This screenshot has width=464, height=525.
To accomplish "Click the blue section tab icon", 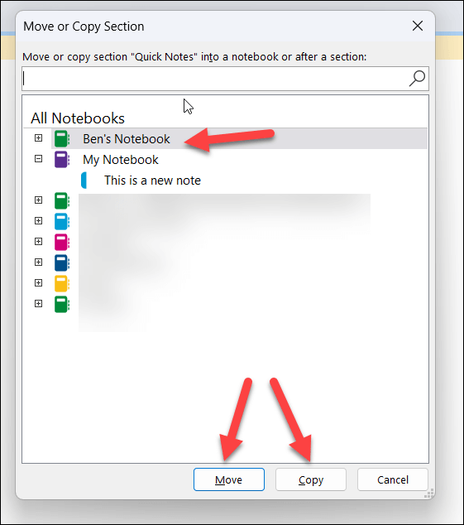I will click(84, 181).
